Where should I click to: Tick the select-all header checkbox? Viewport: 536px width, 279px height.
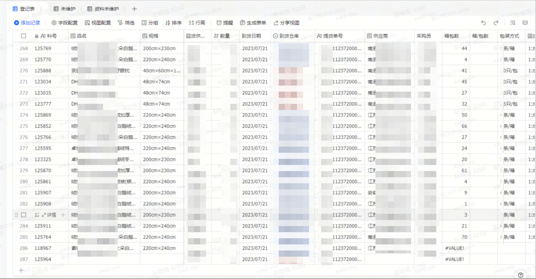(23, 36)
